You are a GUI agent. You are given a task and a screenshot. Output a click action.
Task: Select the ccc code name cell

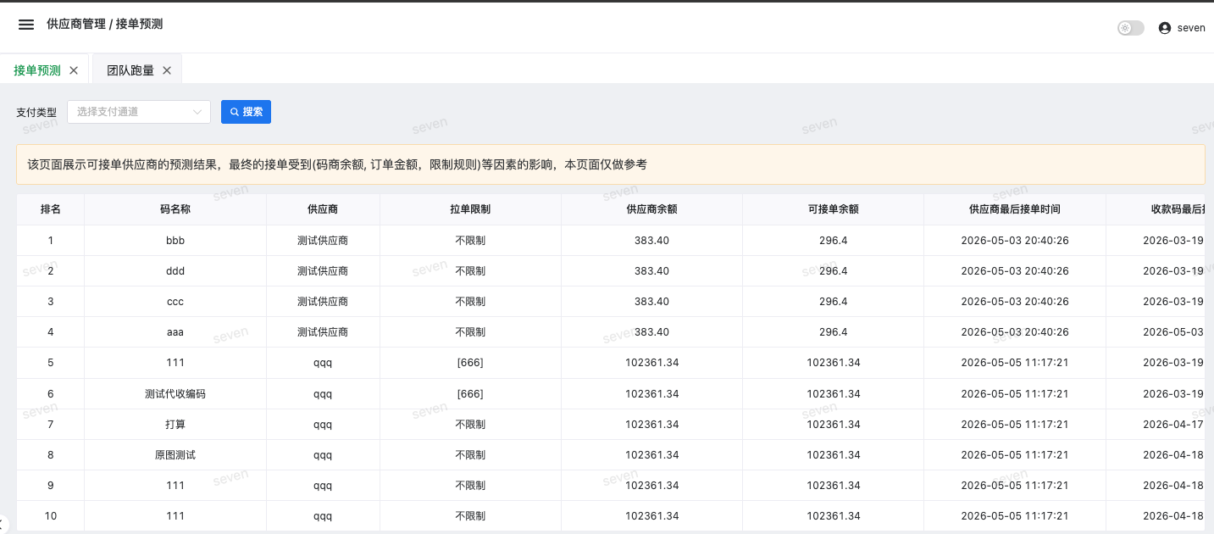click(x=175, y=302)
